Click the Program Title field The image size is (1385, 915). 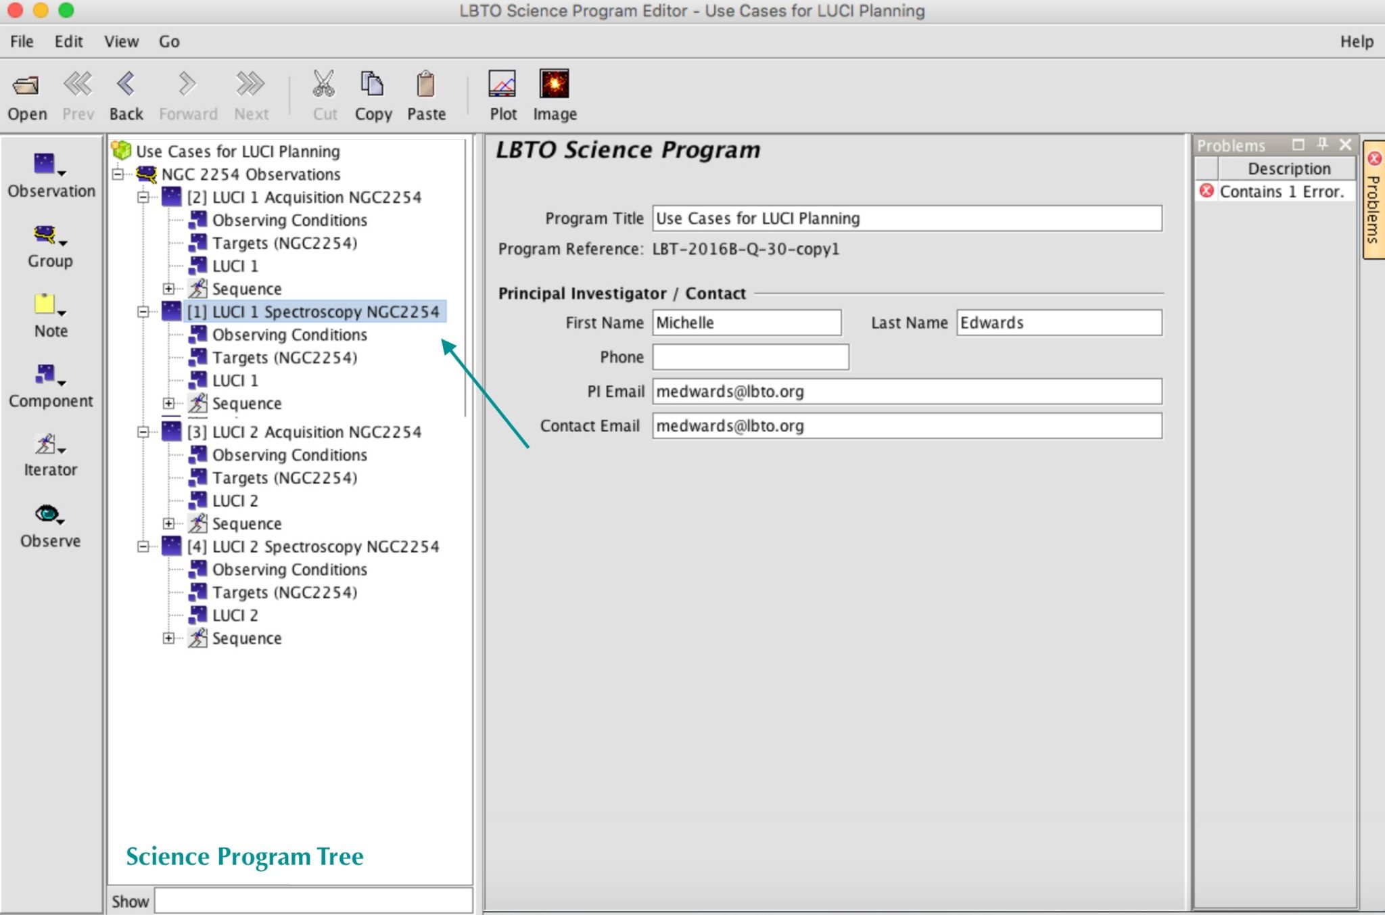[907, 218]
